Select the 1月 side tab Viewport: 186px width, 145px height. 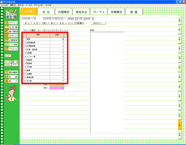click(x=180, y=29)
